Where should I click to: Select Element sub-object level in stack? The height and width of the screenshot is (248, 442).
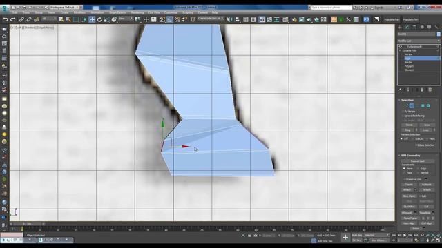click(x=409, y=70)
